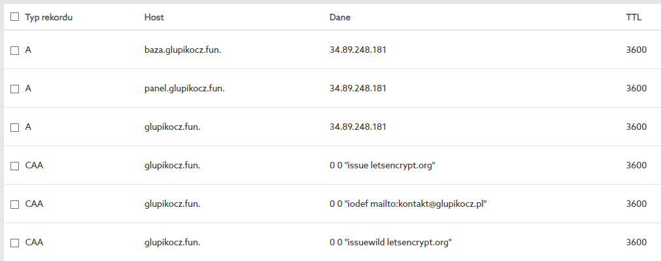This screenshot has height=261, width=661.
Task: Click host glupikocz.fun. in the A record row
Action: click(x=172, y=127)
